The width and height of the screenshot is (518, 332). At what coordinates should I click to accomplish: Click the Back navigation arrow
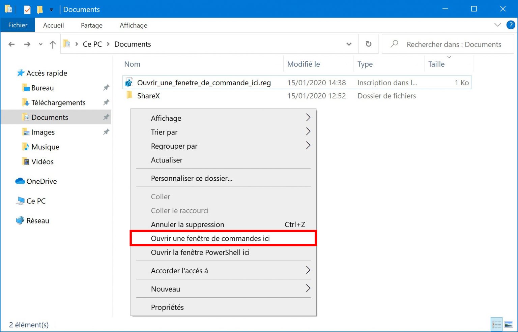point(11,44)
